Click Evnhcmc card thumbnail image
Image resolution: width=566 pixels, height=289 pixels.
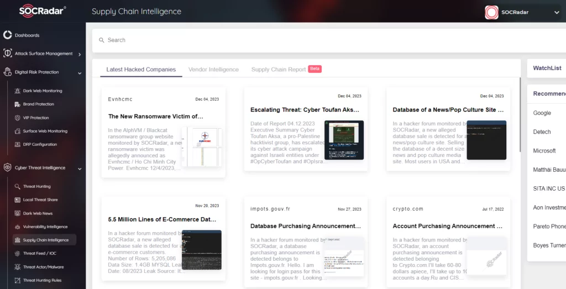pyautogui.click(x=202, y=146)
